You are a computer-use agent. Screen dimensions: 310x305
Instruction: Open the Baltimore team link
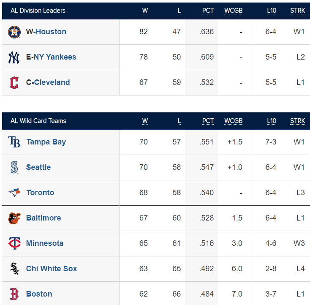pyautogui.click(x=44, y=218)
